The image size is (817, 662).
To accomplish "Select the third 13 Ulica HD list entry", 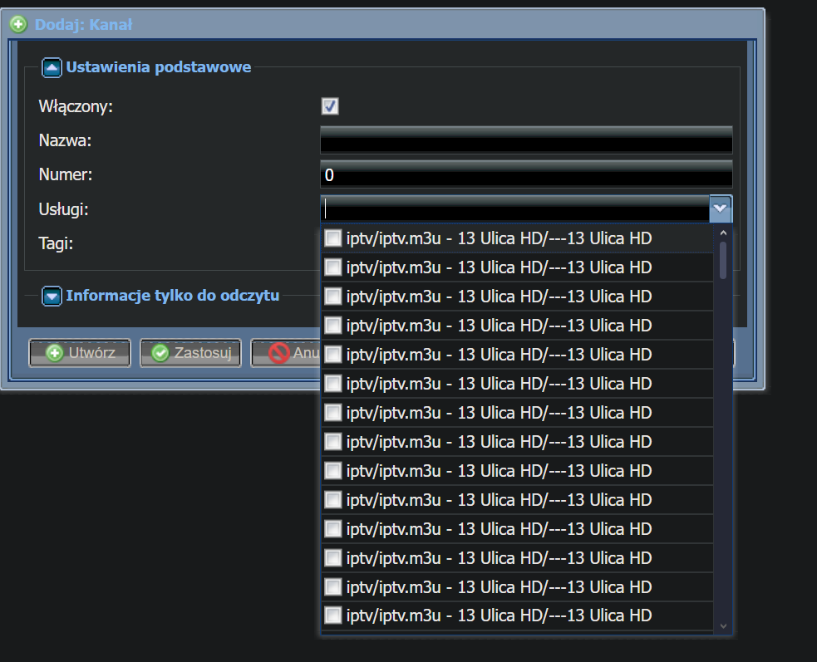I will 499,297.
